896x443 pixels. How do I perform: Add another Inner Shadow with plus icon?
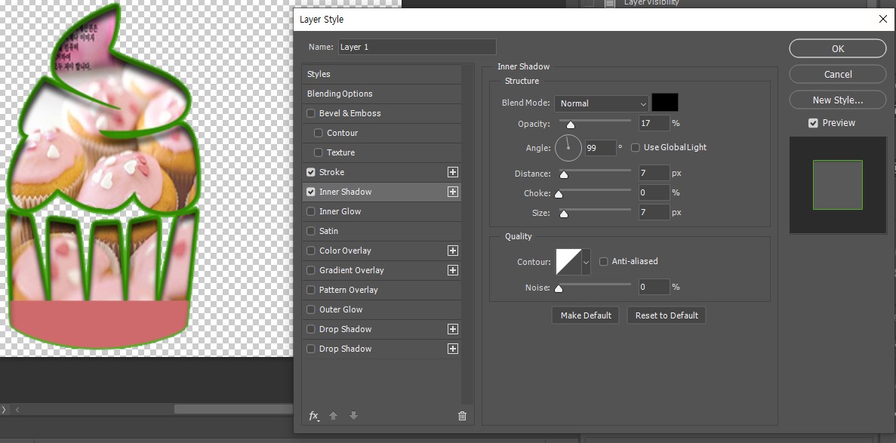453,192
